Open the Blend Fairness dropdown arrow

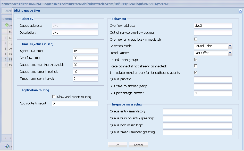tap(230, 53)
